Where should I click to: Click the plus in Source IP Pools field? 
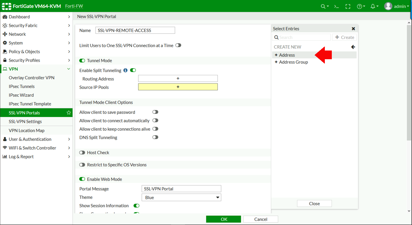[x=178, y=87]
